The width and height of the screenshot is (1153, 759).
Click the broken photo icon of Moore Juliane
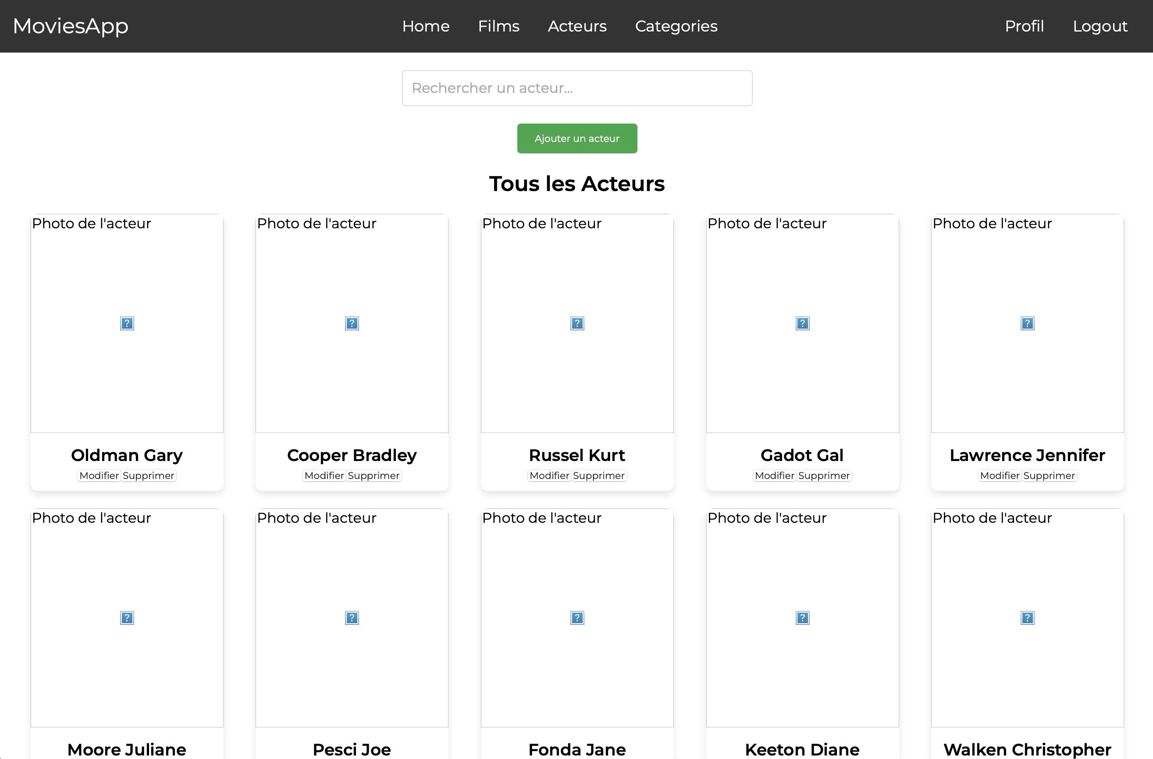tap(127, 618)
